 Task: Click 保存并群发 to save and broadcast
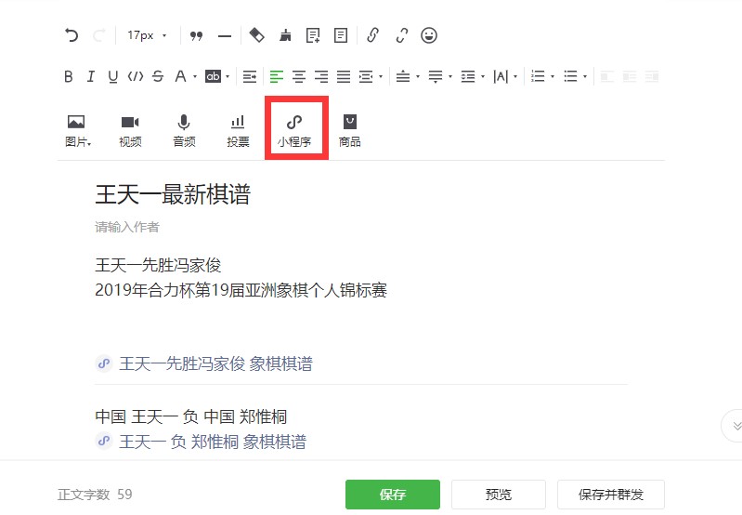click(611, 495)
